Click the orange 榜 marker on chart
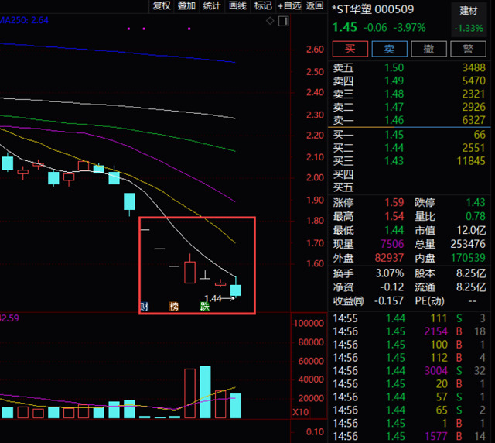 (x=173, y=306)
